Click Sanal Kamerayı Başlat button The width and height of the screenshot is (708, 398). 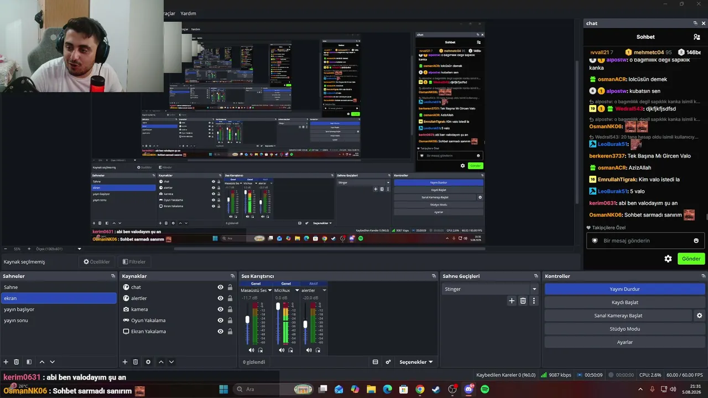click(618, 316)
